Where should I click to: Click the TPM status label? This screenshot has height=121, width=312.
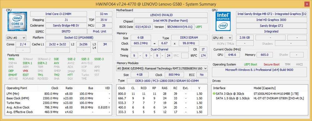tap(287, 65)
